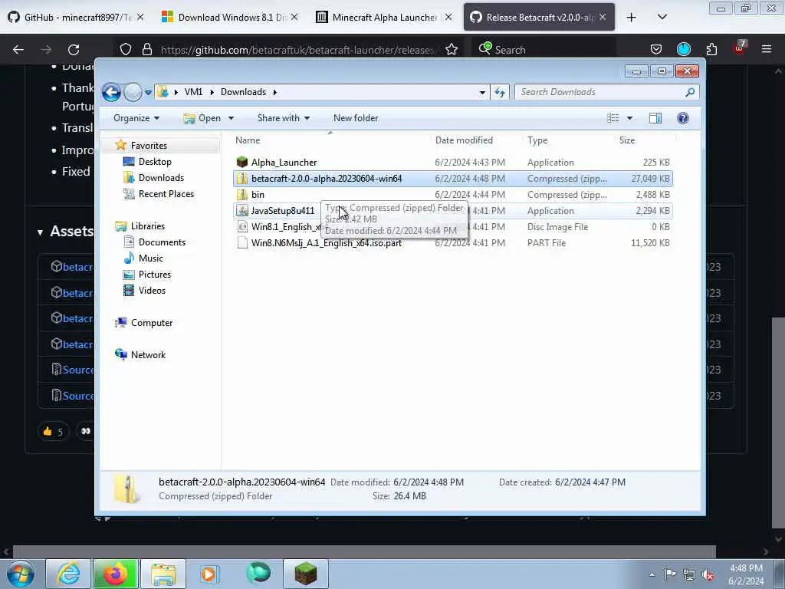Viewport: 785px width, 589px height.
Task: Select Favorites in navigation pane
Action: pos(149,145)
